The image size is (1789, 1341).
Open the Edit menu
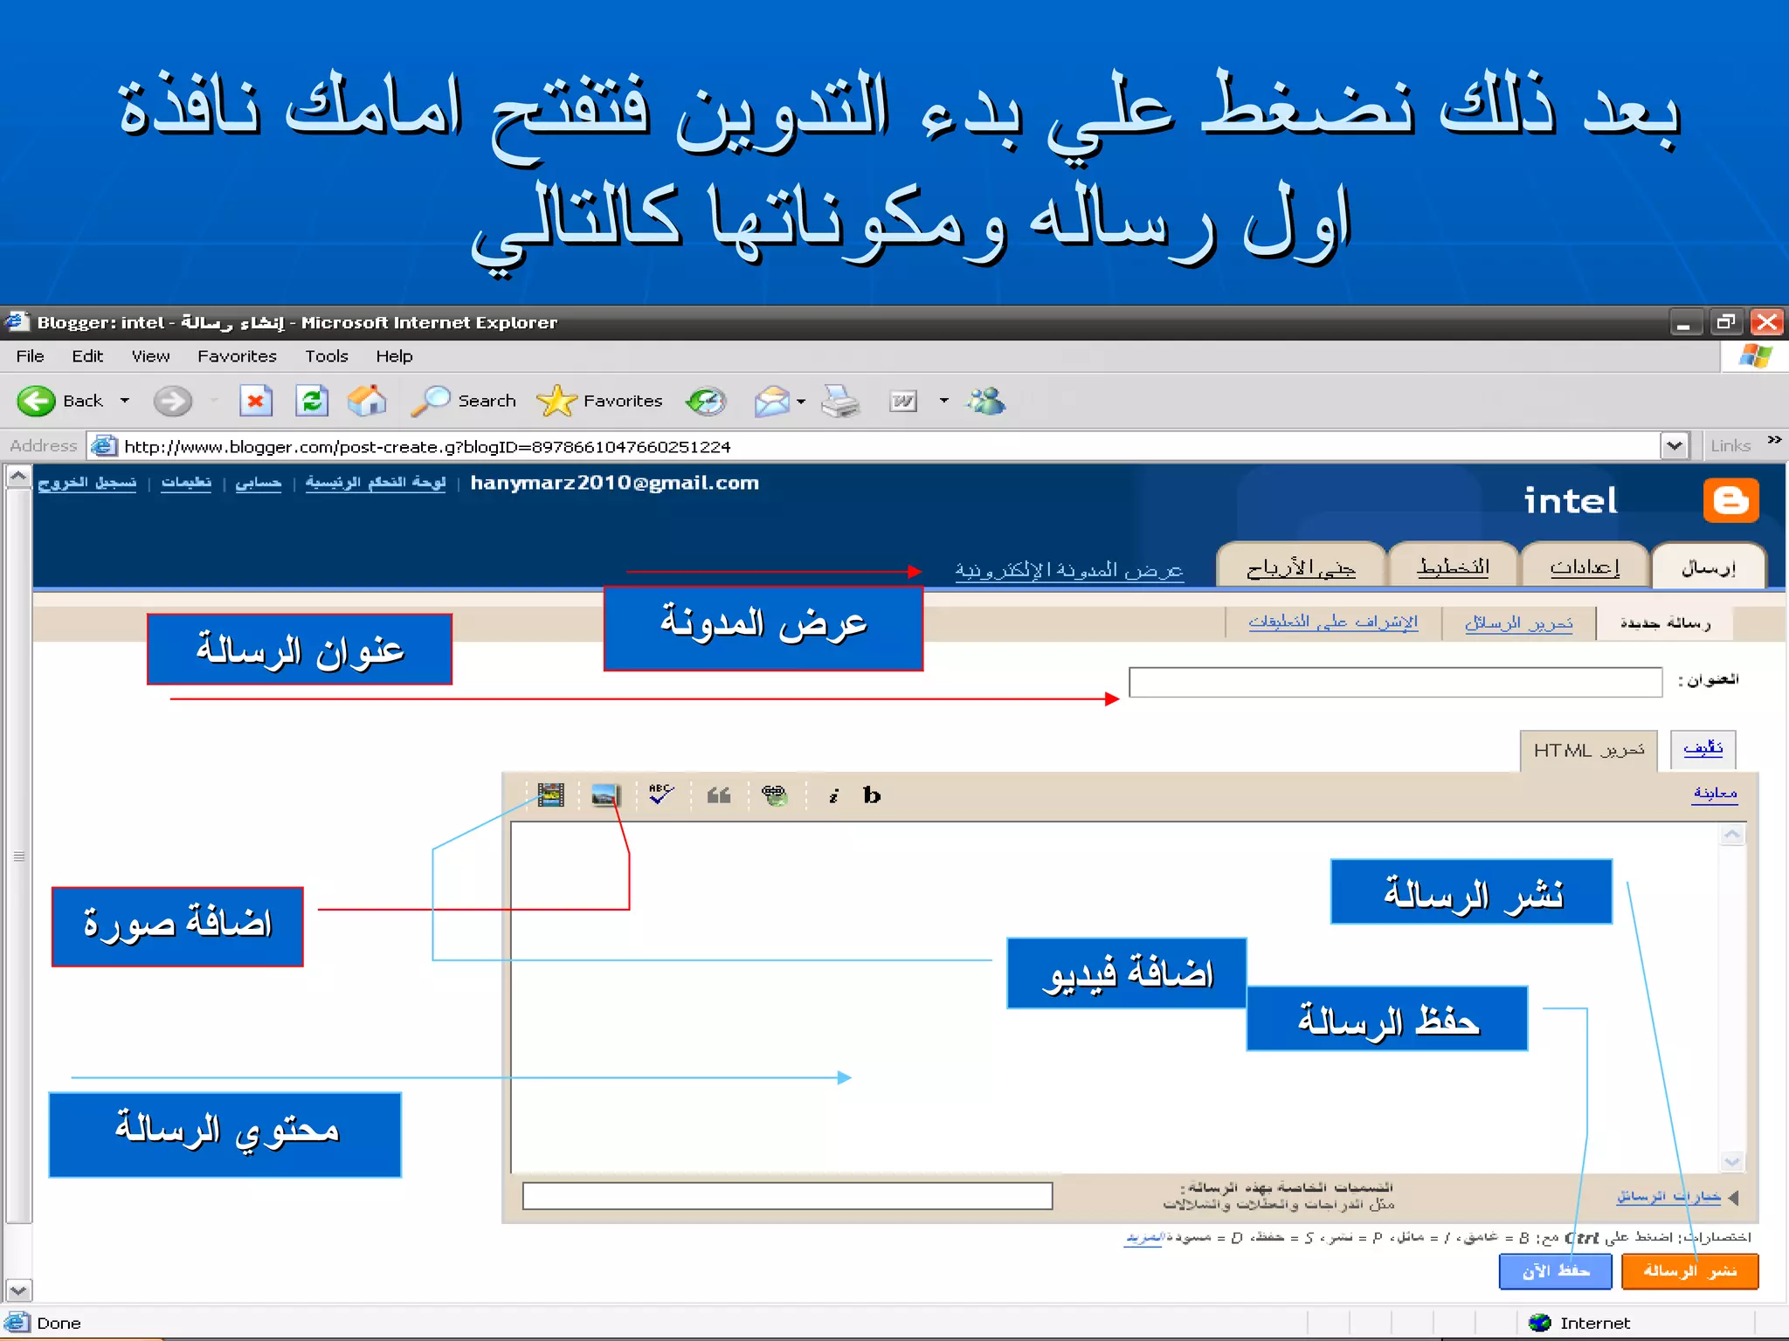[x=87, y=356]
